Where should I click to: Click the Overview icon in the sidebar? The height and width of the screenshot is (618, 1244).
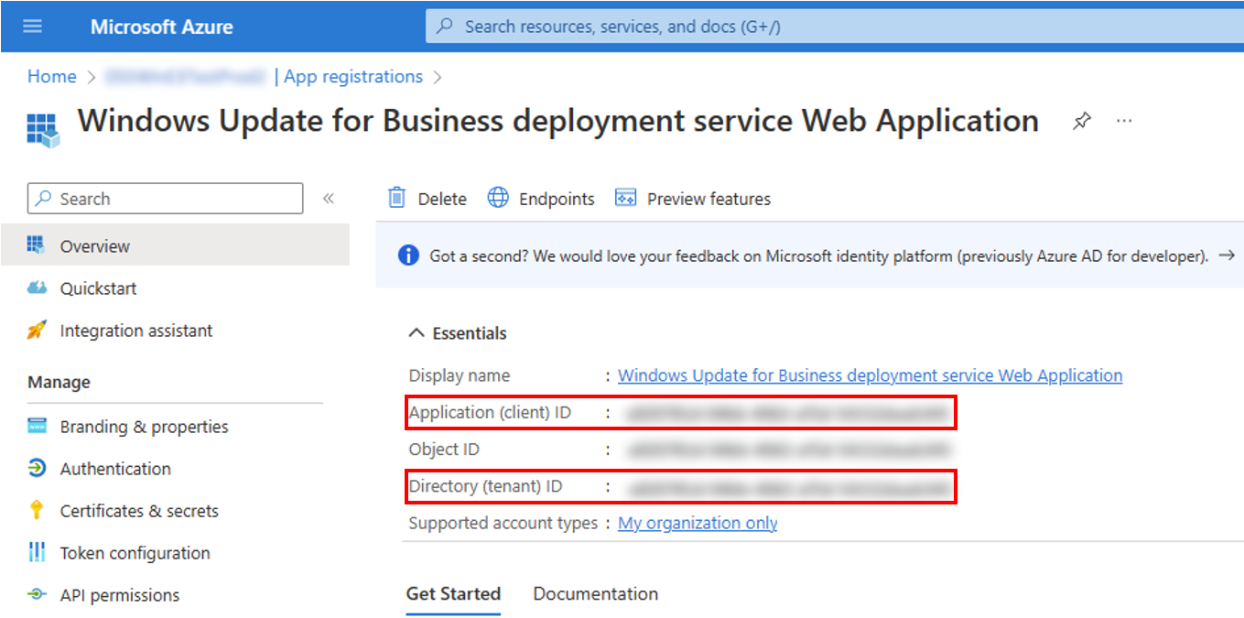[37, 245]
